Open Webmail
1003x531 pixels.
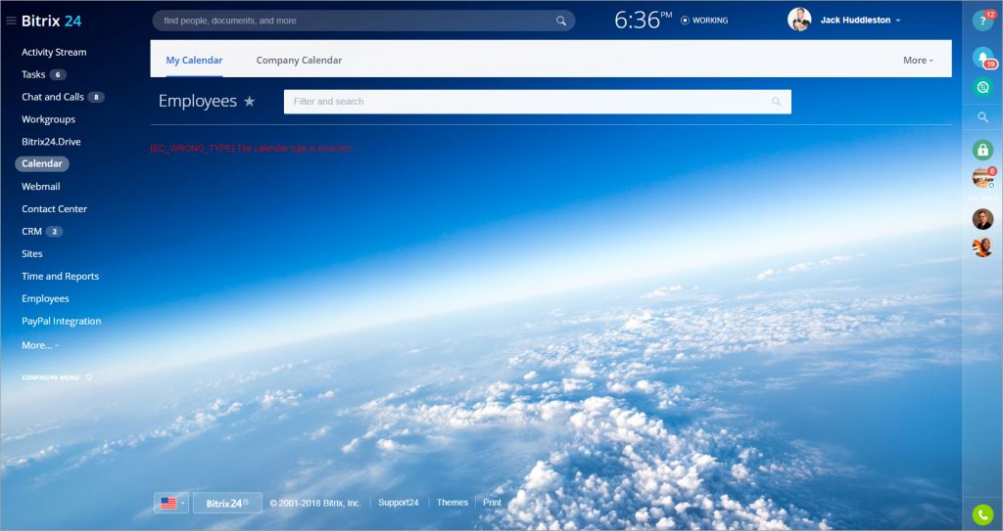tap(40, 187)
